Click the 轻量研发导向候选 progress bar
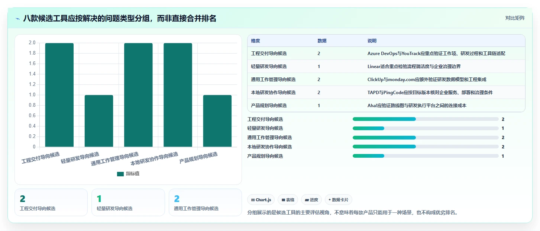 [x=426, y=128]
